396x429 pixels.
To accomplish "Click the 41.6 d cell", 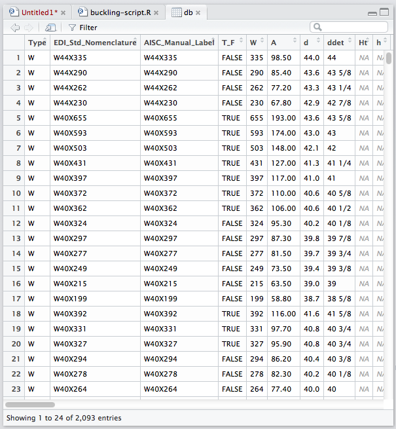I will click(312, 314).
